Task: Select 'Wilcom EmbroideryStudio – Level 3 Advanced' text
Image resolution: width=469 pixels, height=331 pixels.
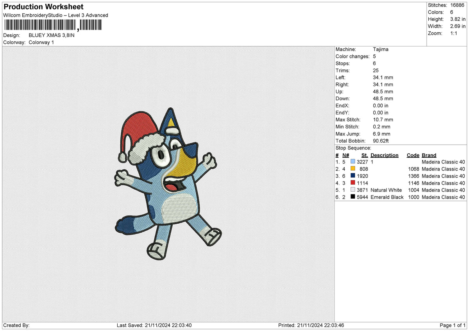Action: click(55, 15)
